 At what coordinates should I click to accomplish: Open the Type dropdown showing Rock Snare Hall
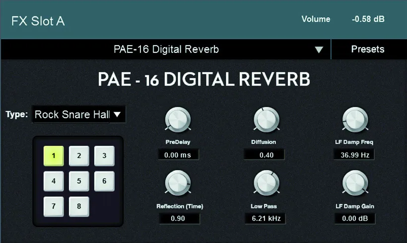[x=78, y=114]
